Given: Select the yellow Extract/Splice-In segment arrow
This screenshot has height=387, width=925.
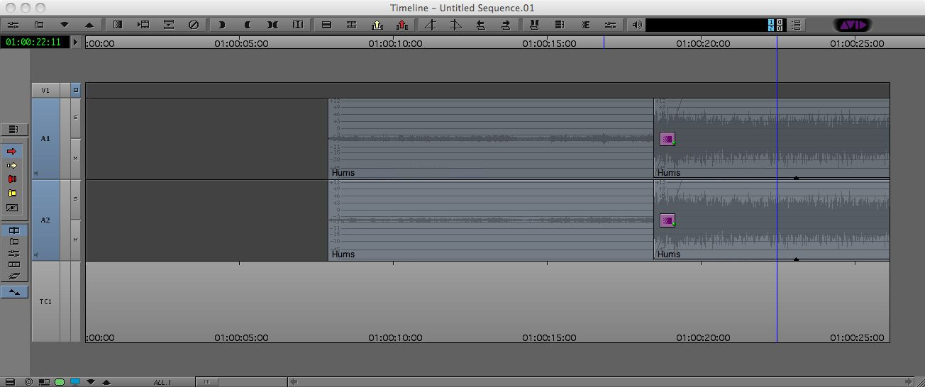Looking at the screenshot, I should [12, 165].
